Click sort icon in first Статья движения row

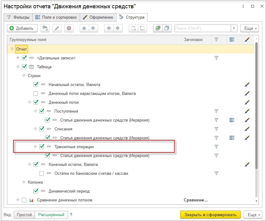click(x=232, y=120)
